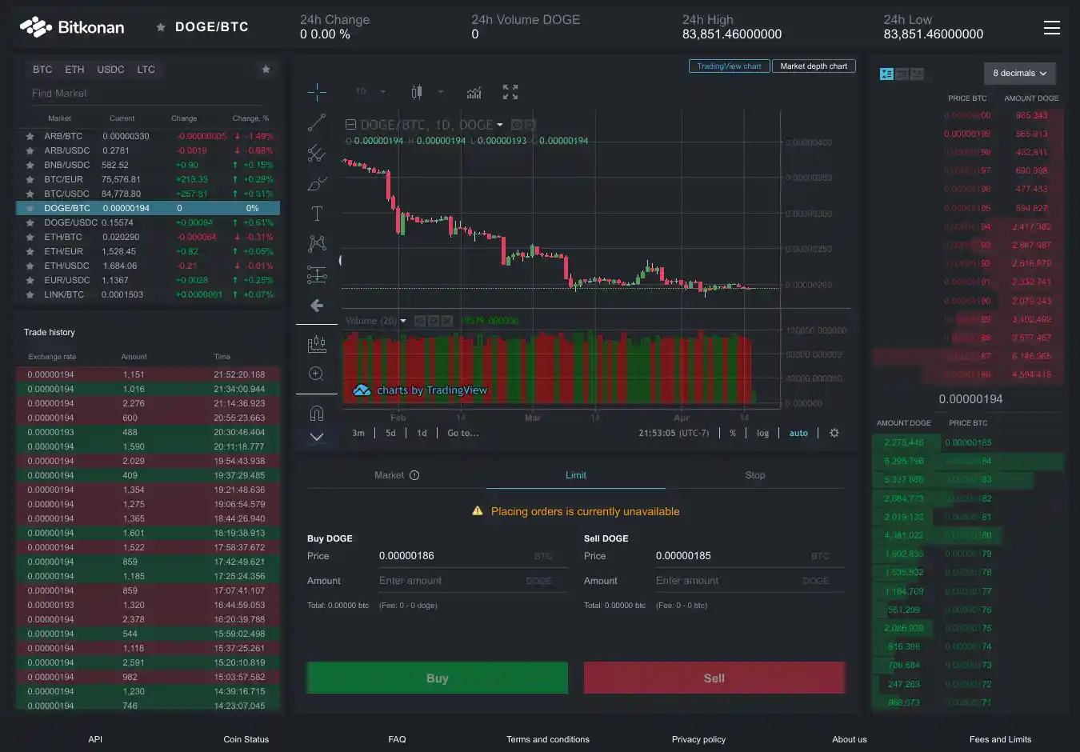
Task: Open the 8 decimals dropdown
Action: click(x=1019, y=74)
